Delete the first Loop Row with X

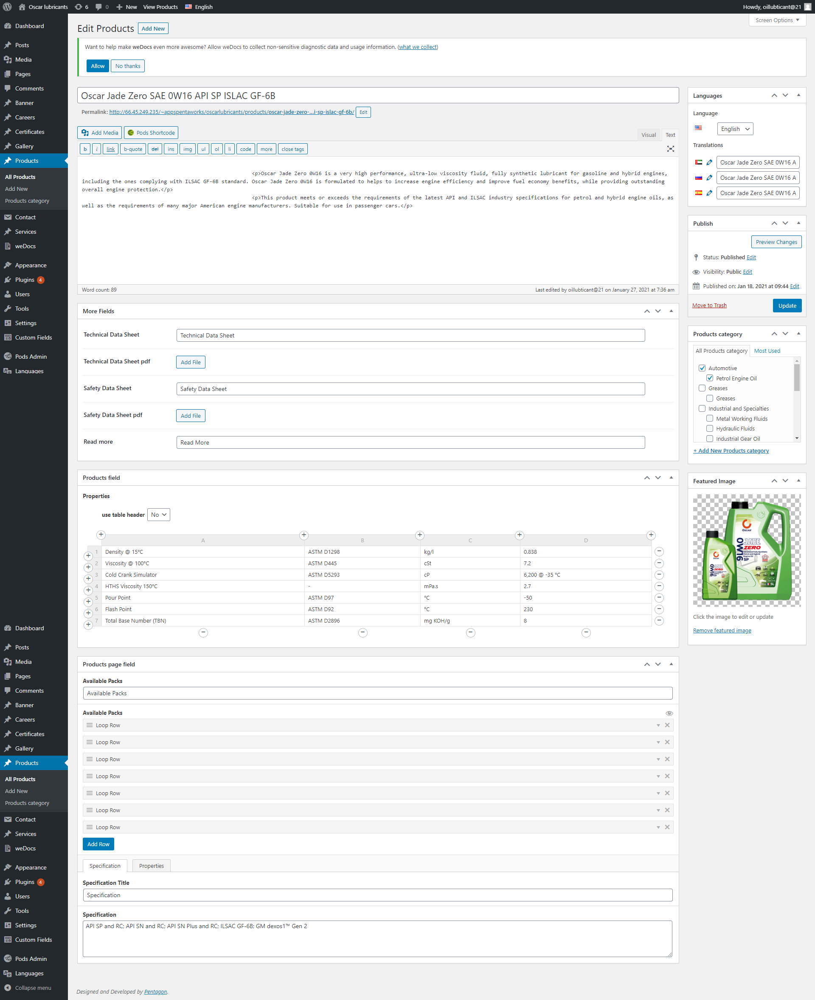[667, 725]
